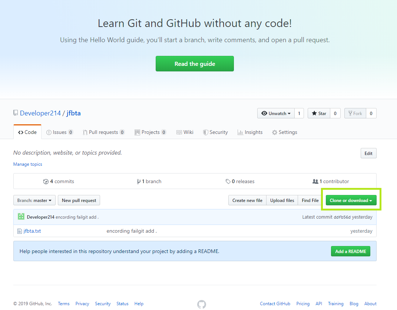Open the Unwatch dropdown

click(x=276, y=113)
